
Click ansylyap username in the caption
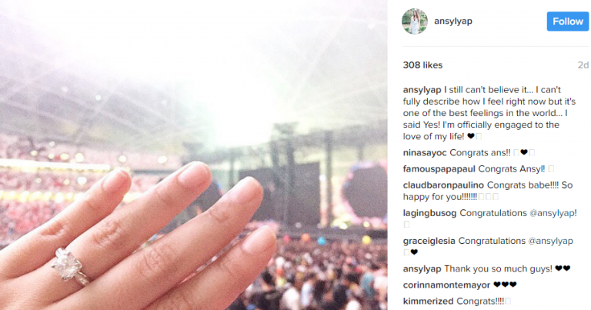pyautogui.click(x=422, y=91)
